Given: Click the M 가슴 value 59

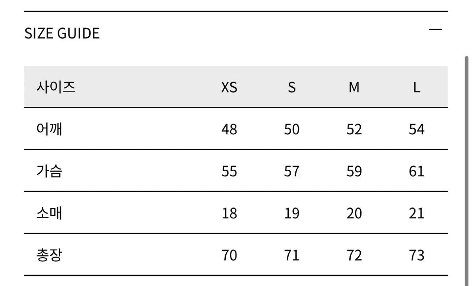Looking at the screenshot, I should (x=354, y=171).
